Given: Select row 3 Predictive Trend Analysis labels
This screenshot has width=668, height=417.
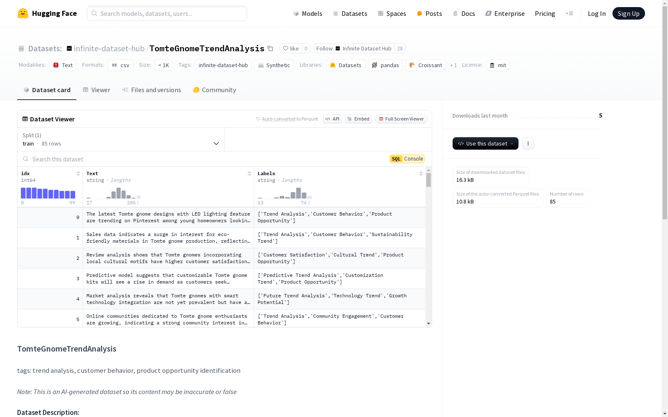Looking at the screenshot, I should [x=320, y=279].
